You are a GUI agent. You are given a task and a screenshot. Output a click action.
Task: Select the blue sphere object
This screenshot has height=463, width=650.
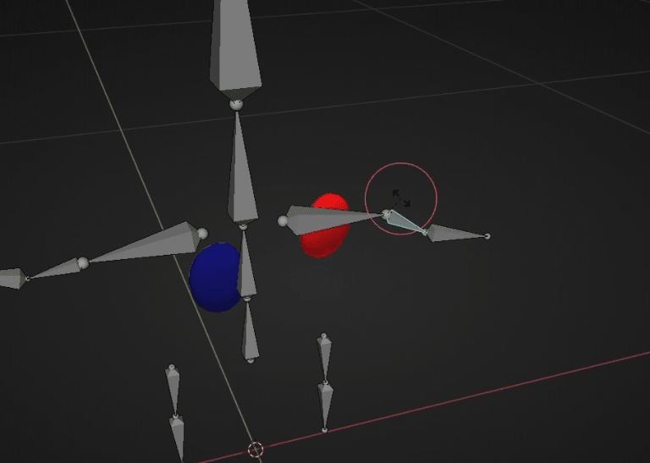213,278
